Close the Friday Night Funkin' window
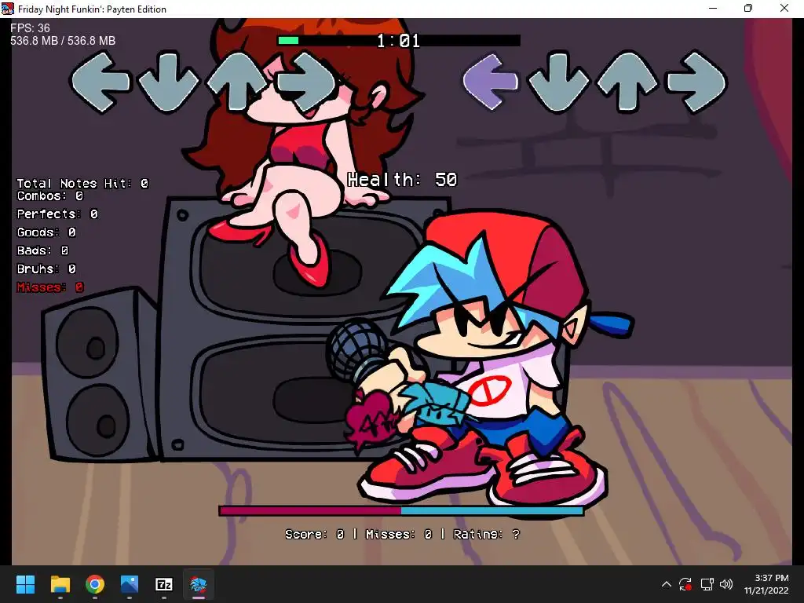 point(784,8)
